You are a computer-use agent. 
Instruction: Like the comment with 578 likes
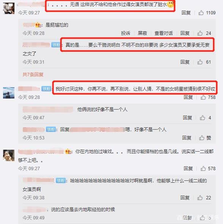coord(203,168)
